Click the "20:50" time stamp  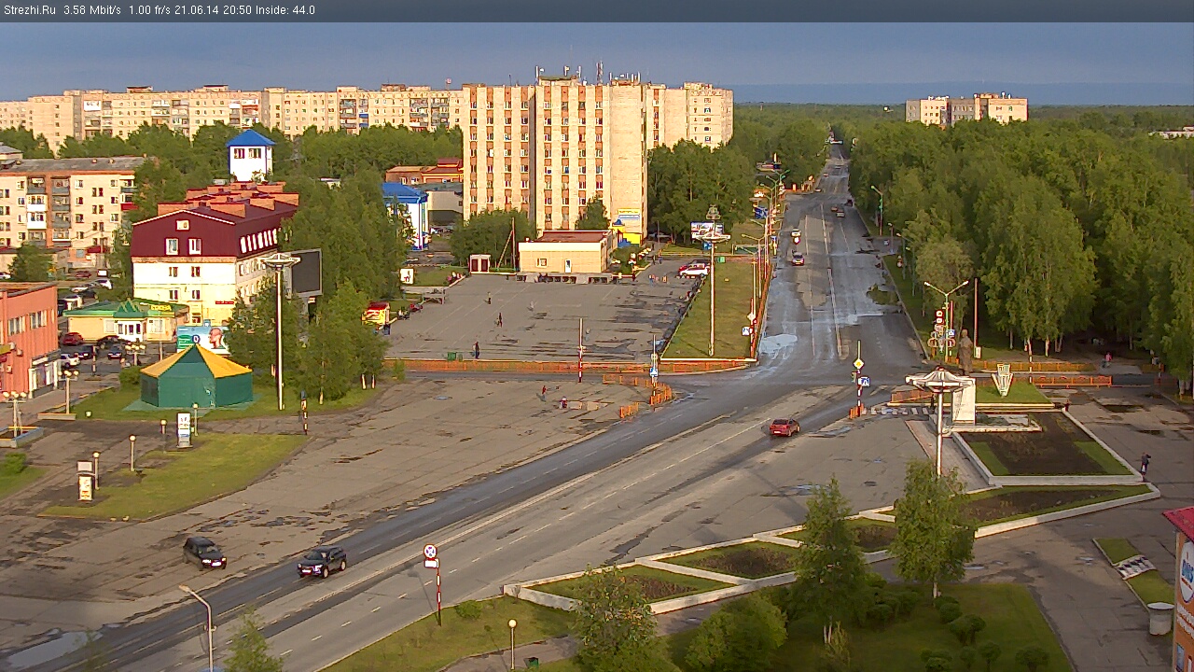[x=238, y=10]
